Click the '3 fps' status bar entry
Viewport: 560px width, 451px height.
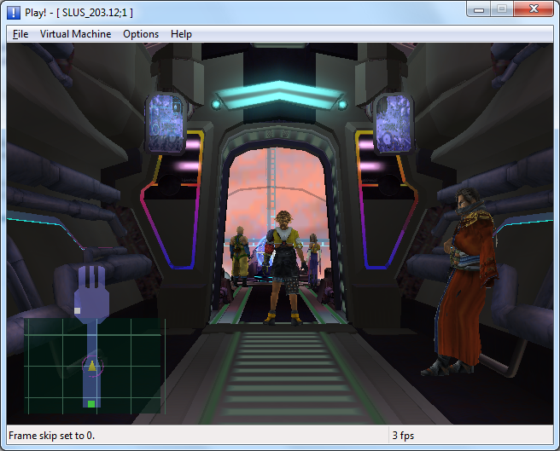(403, 436)
